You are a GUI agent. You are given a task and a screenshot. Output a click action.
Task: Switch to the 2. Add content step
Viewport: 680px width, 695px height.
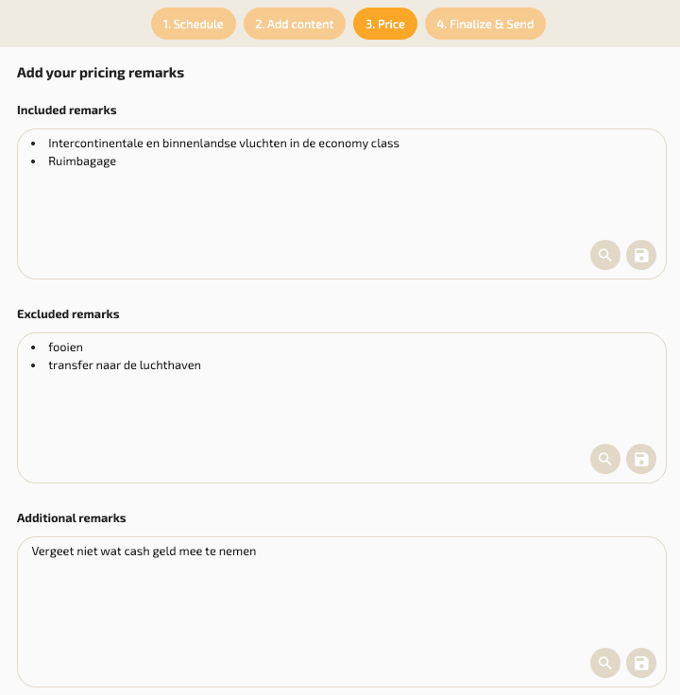(294, 25)
